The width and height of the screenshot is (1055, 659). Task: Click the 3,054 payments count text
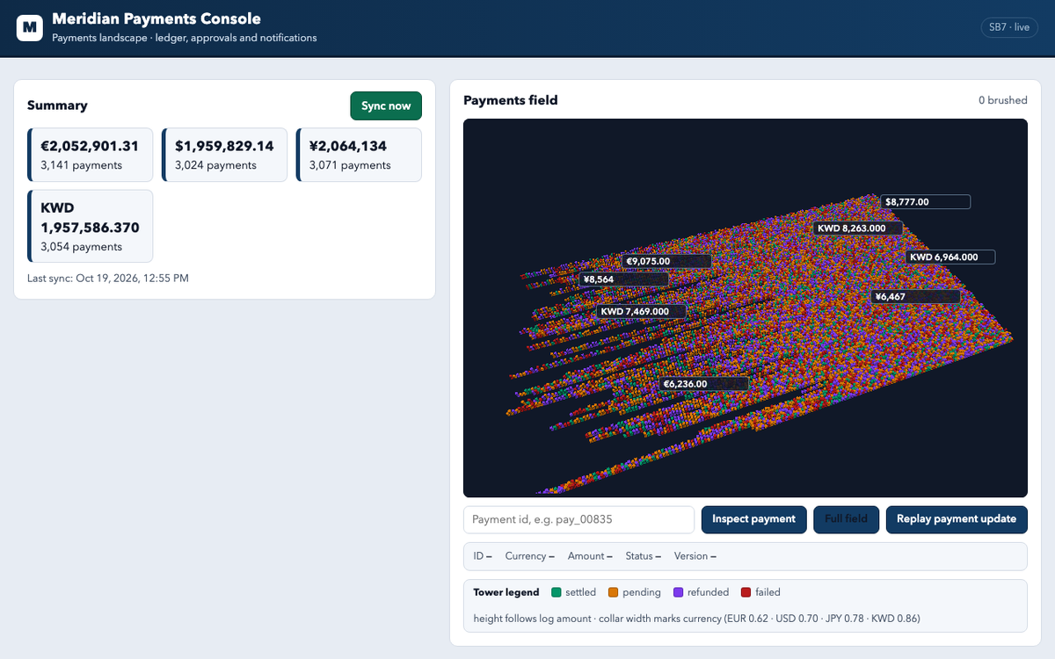tap(82, 247)
